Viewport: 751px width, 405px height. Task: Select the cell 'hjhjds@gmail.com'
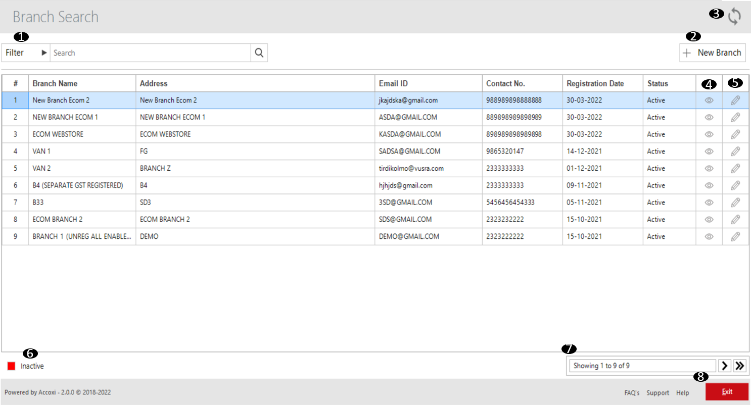tap(429, 185)
